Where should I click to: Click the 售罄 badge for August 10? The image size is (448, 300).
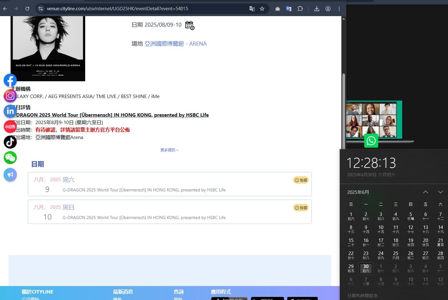[301, 208]
